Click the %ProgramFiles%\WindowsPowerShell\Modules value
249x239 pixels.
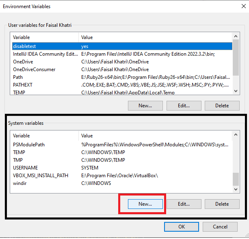coord(155,145)
